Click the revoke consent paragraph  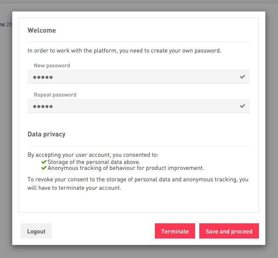138,183
